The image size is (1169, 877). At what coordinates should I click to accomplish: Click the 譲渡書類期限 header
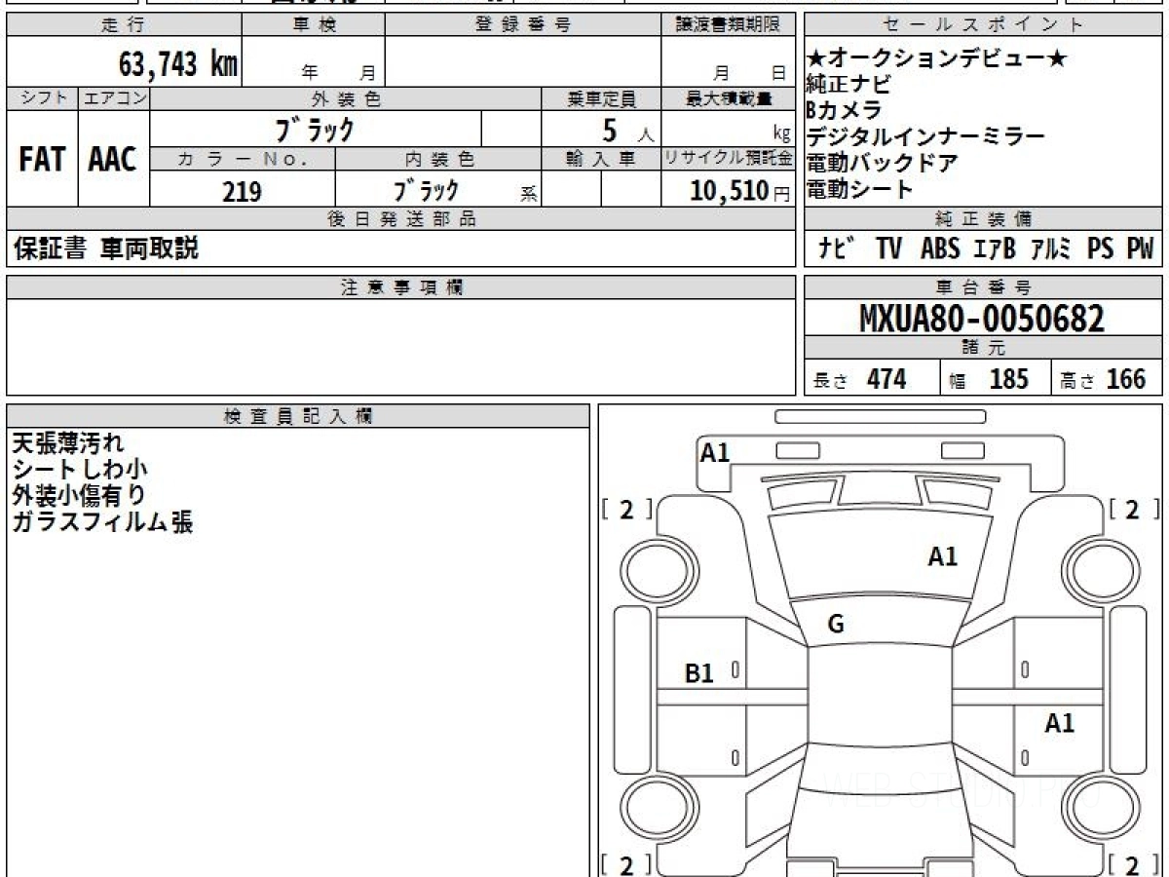pyautogui.click(x=728, y=25)
